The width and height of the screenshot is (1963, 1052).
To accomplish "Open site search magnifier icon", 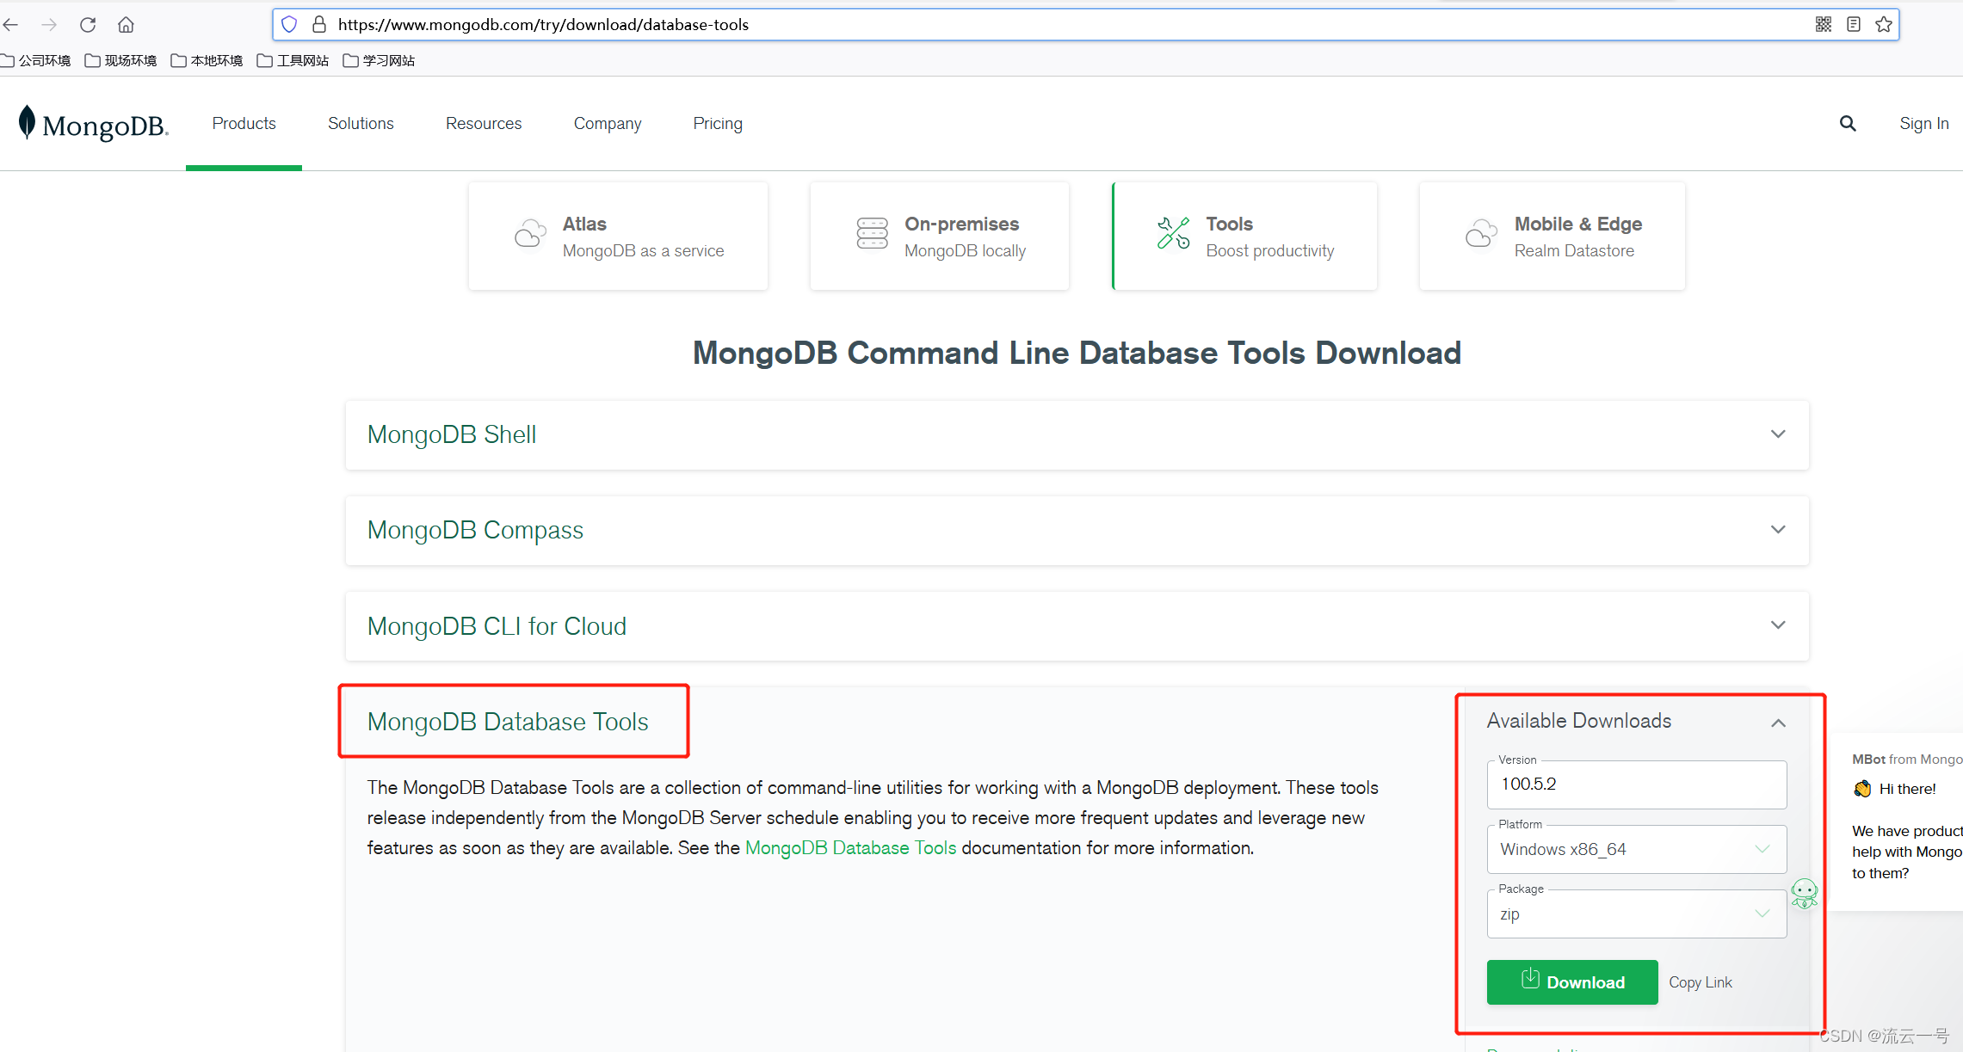I will coord(1848,124).
